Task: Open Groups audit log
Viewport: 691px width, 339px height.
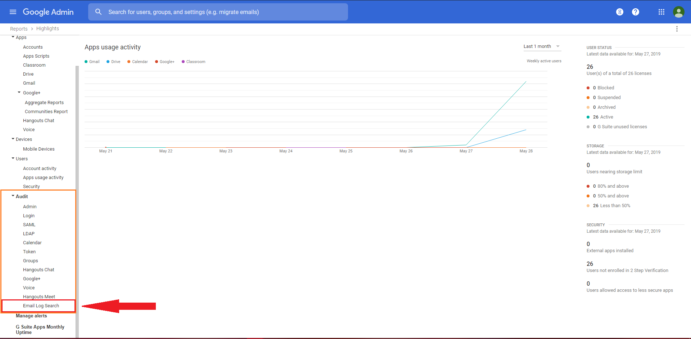Action: pos(31,261)
